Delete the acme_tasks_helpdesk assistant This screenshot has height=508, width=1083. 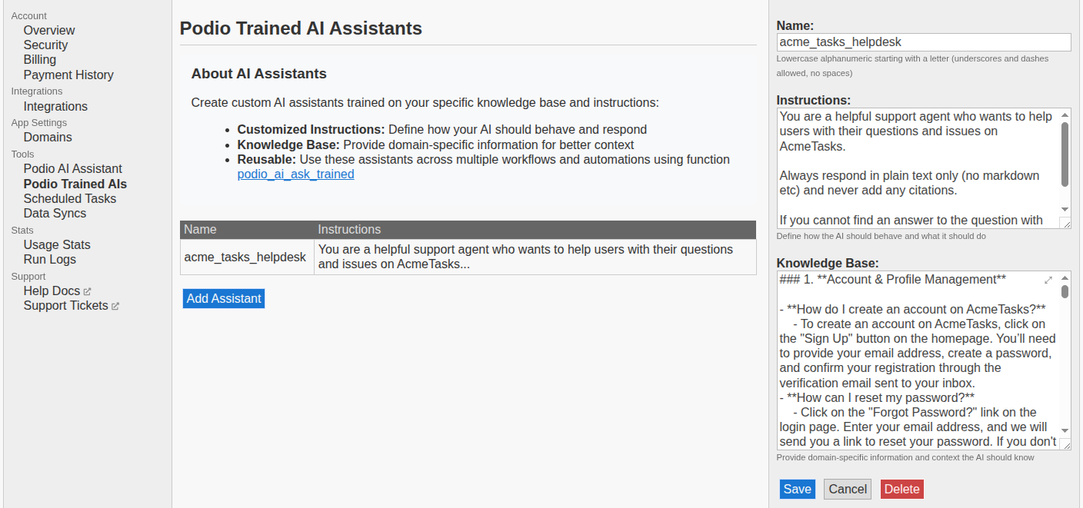(x=901, y=490)
